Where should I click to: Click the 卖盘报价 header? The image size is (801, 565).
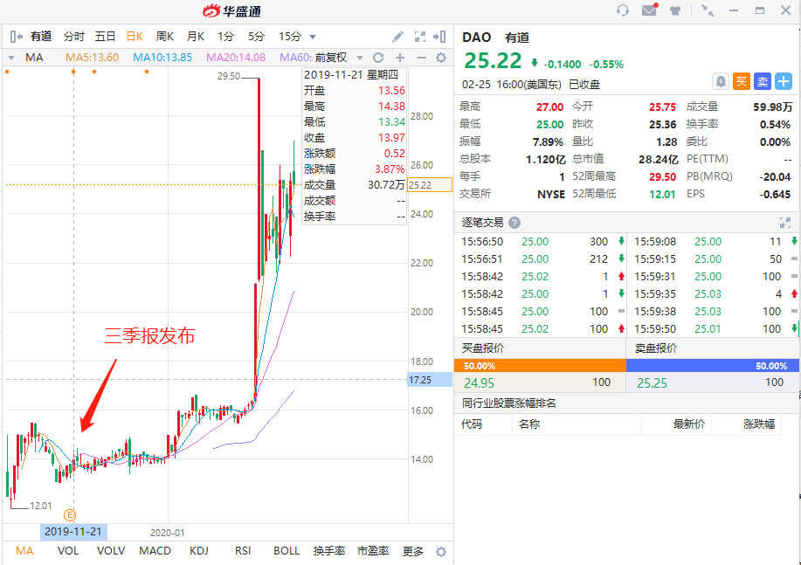pyautogui.click(x=655, y=348)
